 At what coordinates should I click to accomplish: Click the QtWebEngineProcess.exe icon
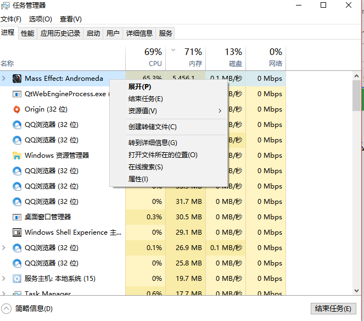(x=16, y=94)
